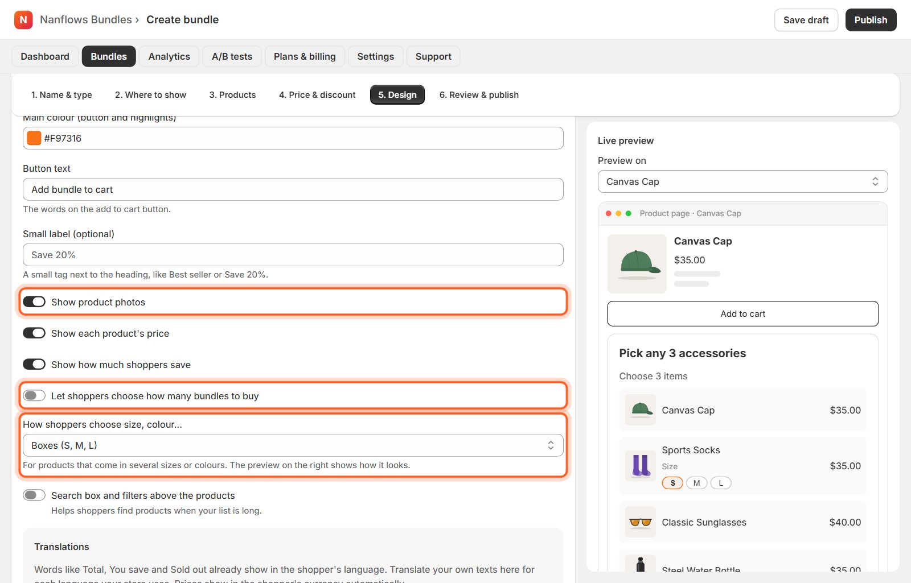
Task: Click the Sports Socks thumbnail
Action: coord(641,466)
